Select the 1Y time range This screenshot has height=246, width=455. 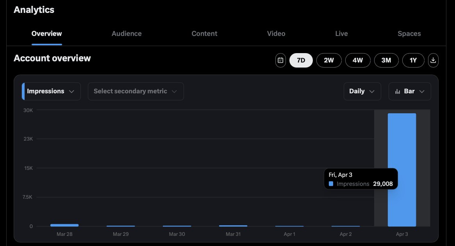(x=413, y=61)
